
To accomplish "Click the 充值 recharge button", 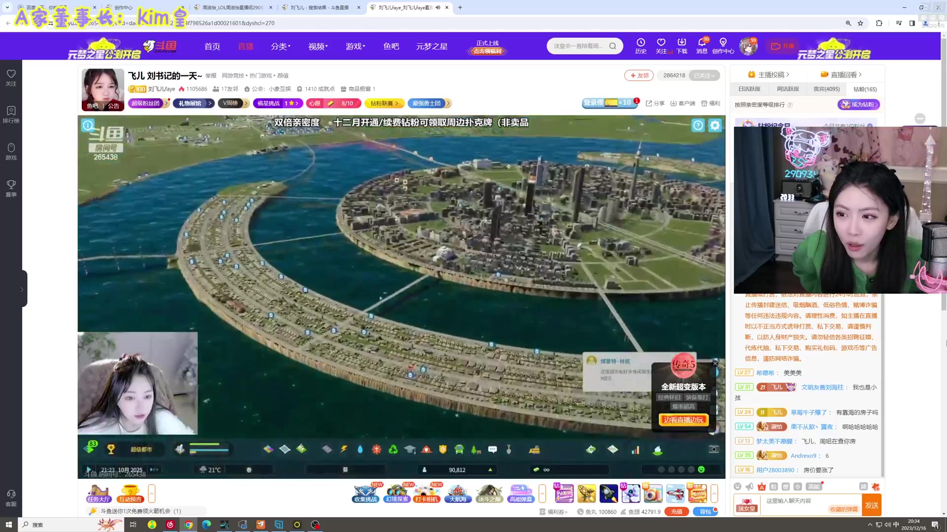I will coord(677,512).
